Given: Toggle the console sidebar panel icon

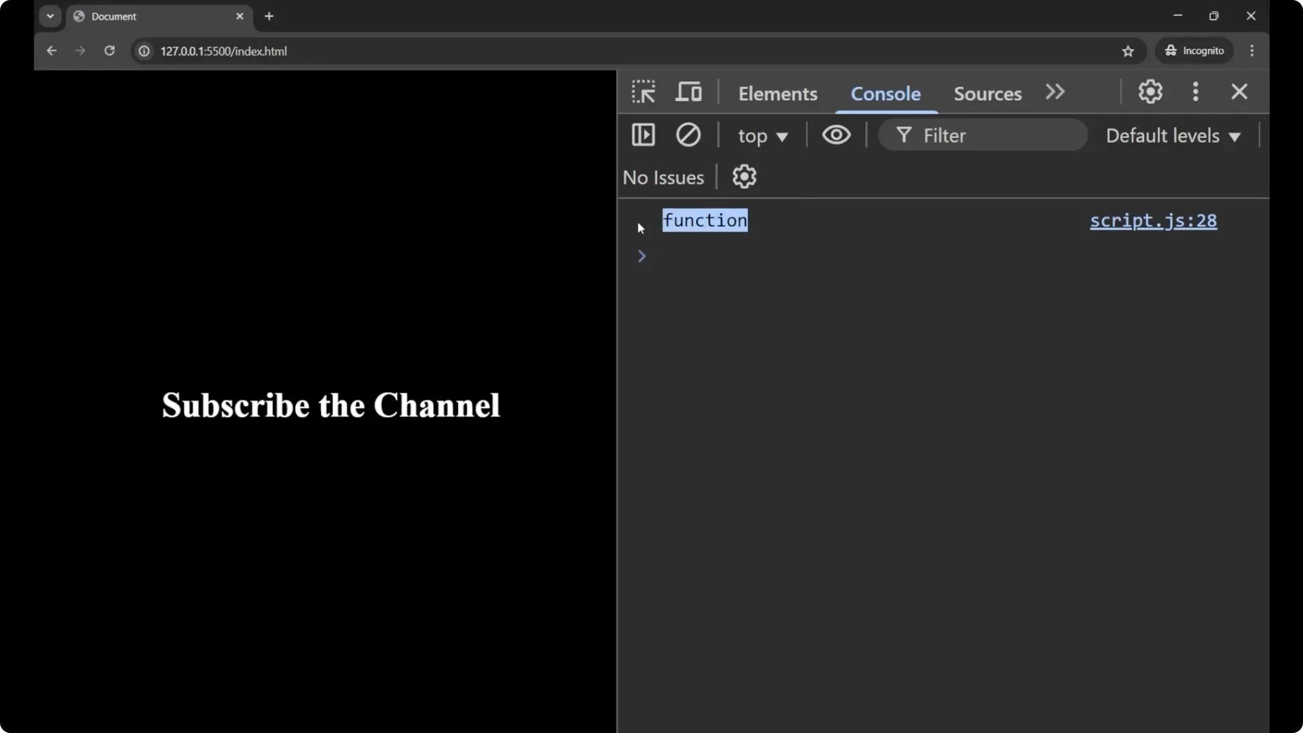Looking at the screenshot, I should (643, 135).
